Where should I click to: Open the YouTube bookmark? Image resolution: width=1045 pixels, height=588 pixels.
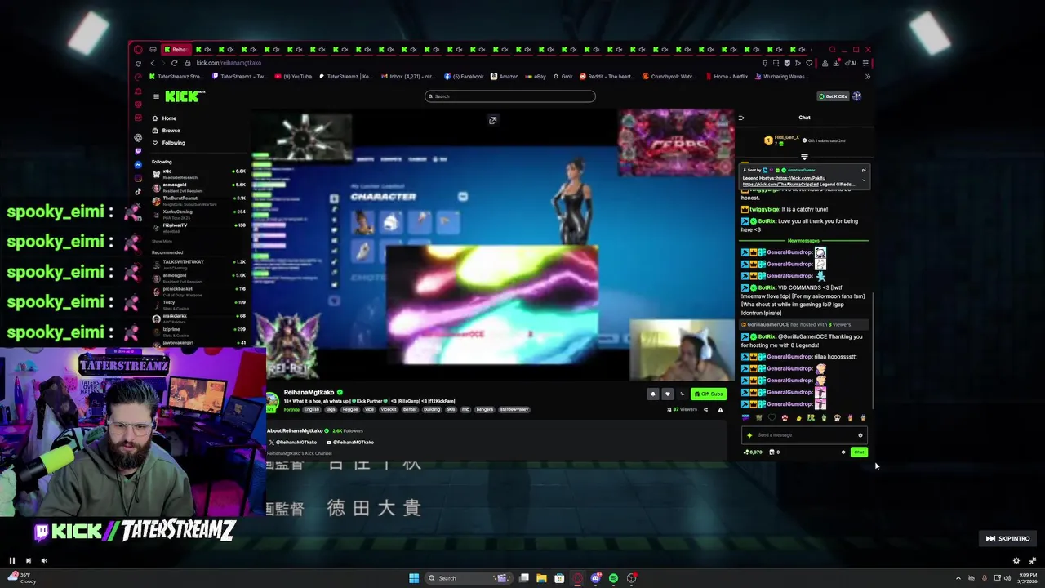pyautogui.click(x=293, y=77)
